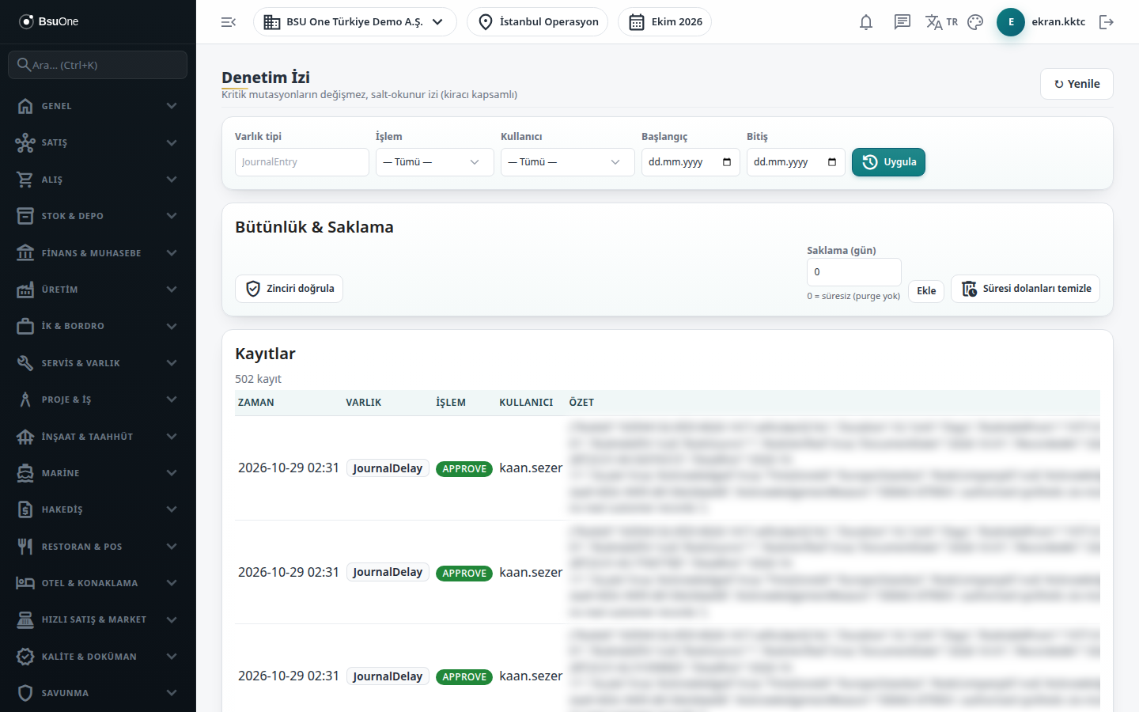Expand the İnşaat & Taahhüt chevron
Image resolution: width=1139 pixels, height=712 pixels.
(172, 437)
